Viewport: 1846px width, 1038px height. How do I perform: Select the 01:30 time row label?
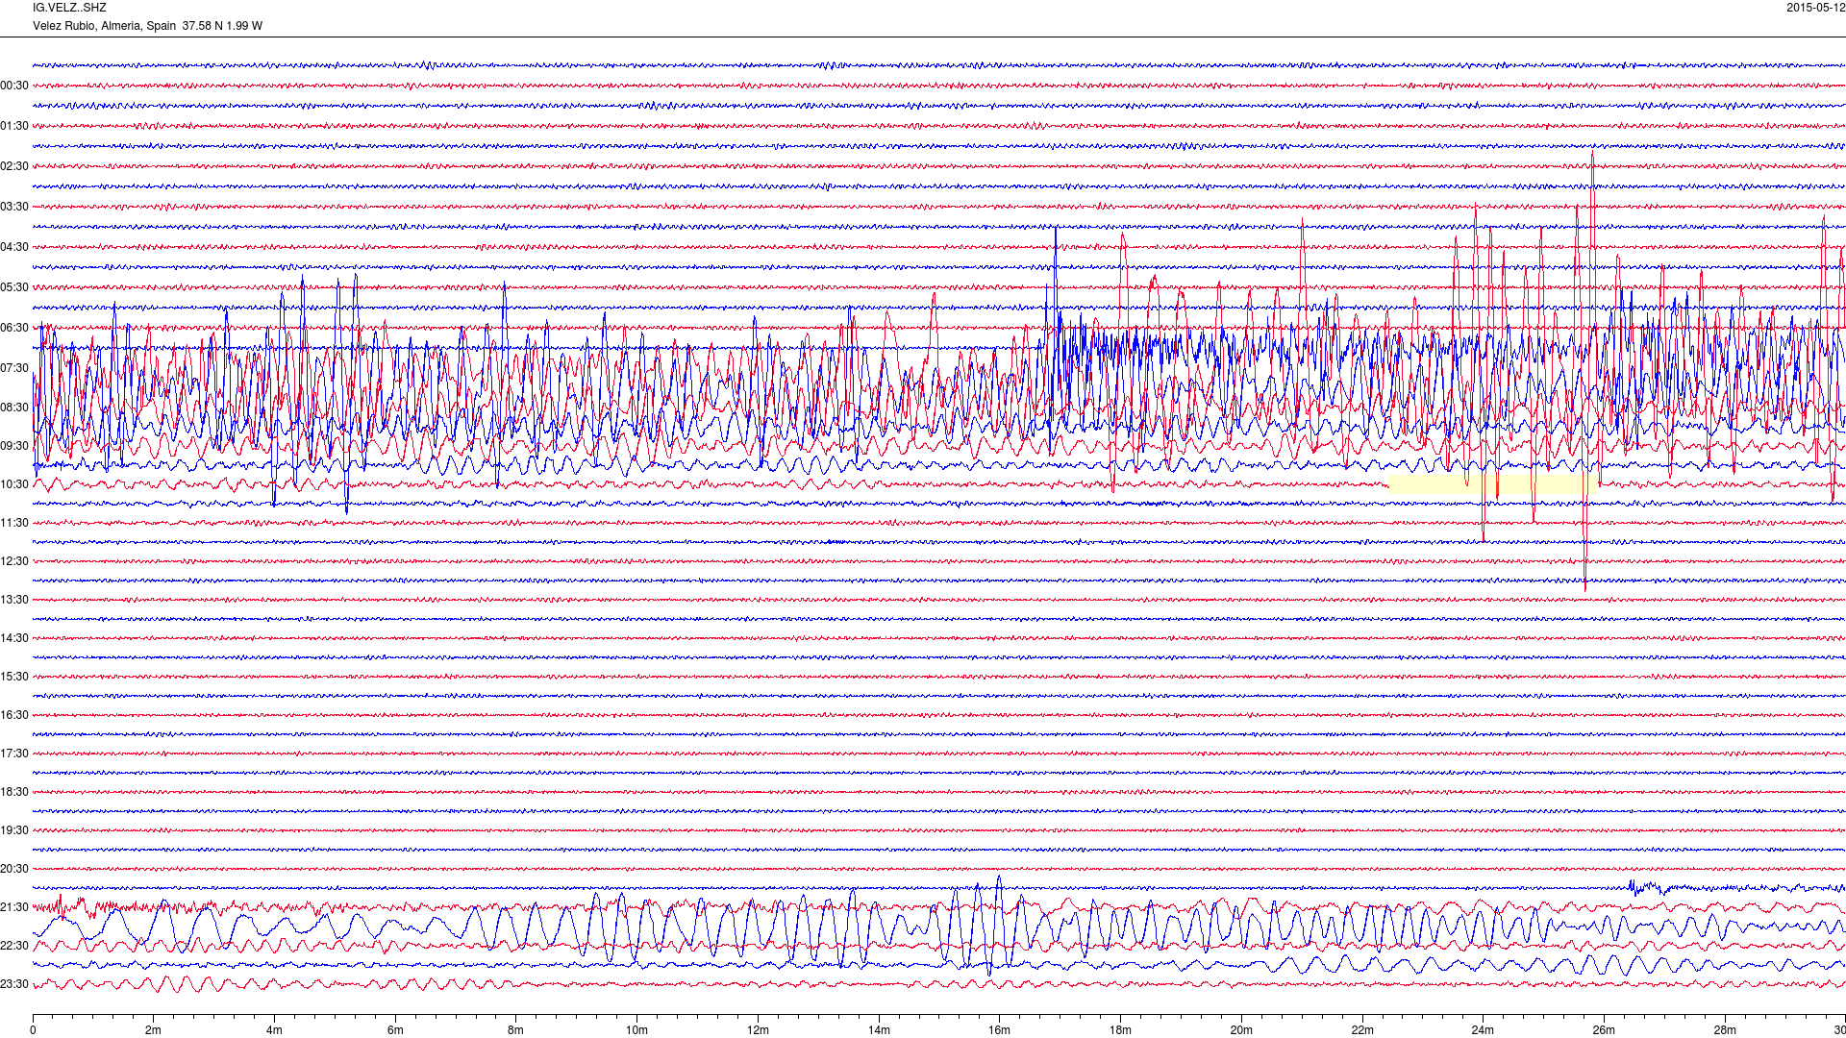pos(14,126)
